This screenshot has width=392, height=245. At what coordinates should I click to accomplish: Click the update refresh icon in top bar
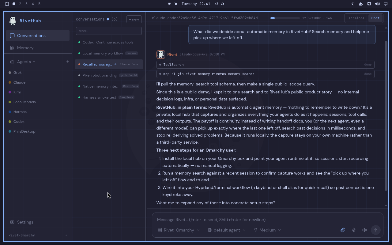223,4
